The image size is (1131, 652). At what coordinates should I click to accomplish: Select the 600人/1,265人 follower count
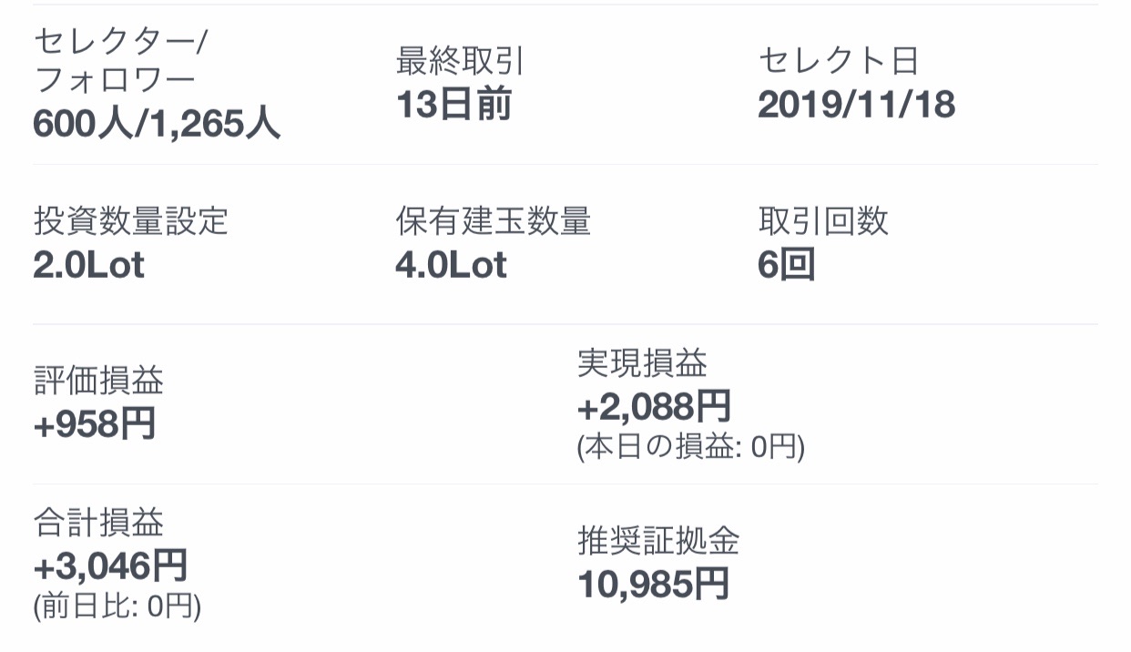tap(156, 124)
